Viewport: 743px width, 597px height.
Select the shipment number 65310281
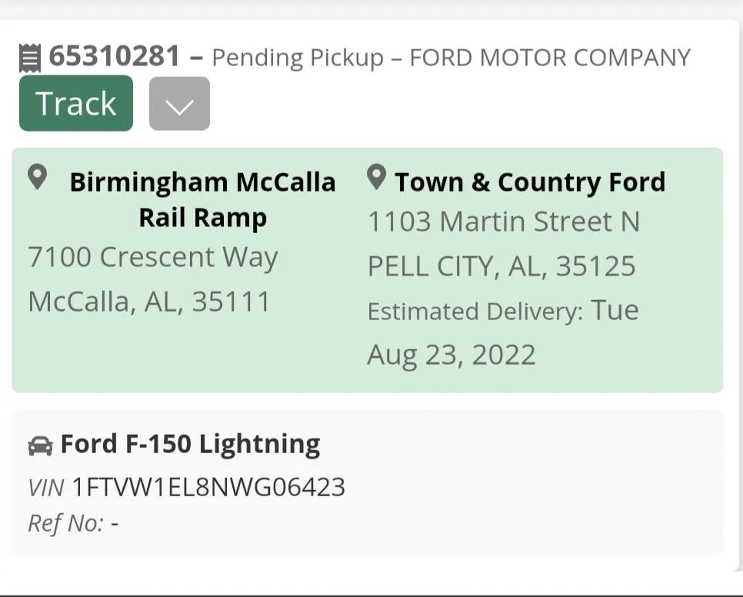pyautogui.click(x=115, y=56)
